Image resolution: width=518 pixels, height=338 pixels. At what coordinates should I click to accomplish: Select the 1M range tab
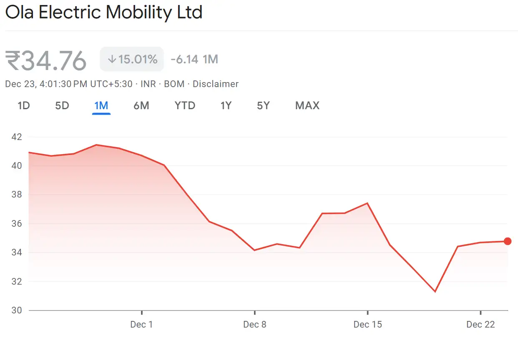coord(101,106)
